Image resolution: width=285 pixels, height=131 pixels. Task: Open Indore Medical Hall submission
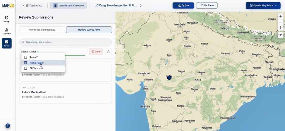click(x=65, y=93)
